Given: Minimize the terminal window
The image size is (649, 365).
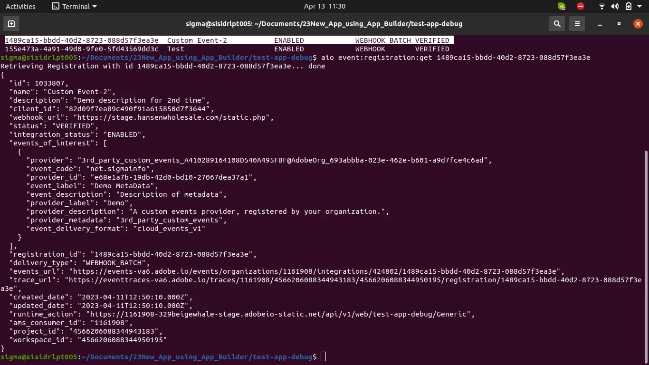Looking at the screenshot, I should [x=601, y=24].
